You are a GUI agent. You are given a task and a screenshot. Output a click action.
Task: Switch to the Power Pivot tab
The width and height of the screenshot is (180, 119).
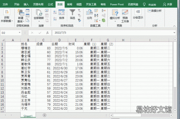(117, 5)
